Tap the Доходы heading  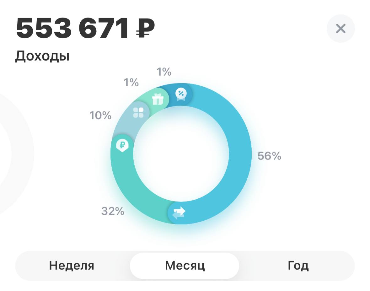[42, 56]
